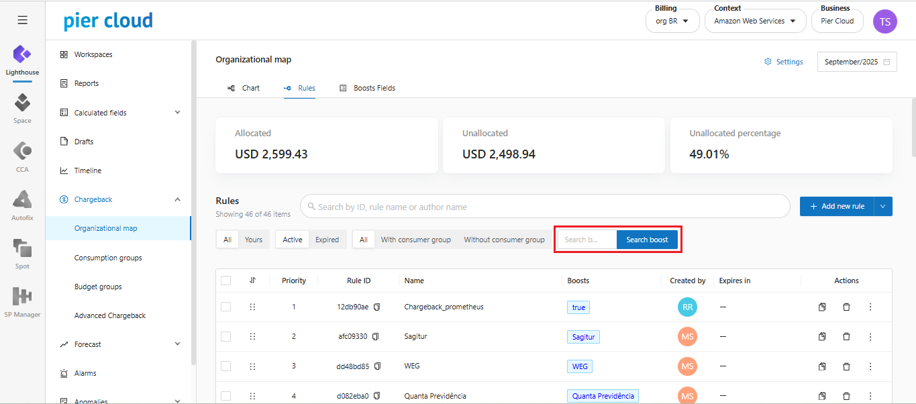Copy rule ID 12db90ae
Image resolution: width=916 pixels, height=404 pixels.
pos(377,307)
